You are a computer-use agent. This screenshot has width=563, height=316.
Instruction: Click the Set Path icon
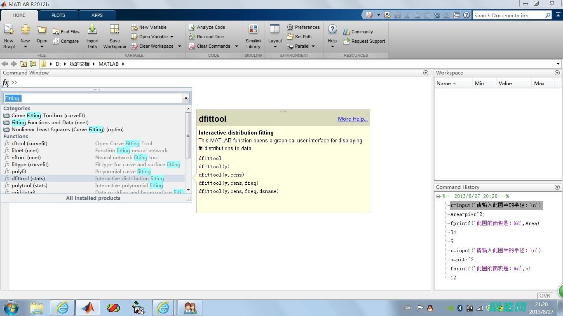click(x=290, y=37)
